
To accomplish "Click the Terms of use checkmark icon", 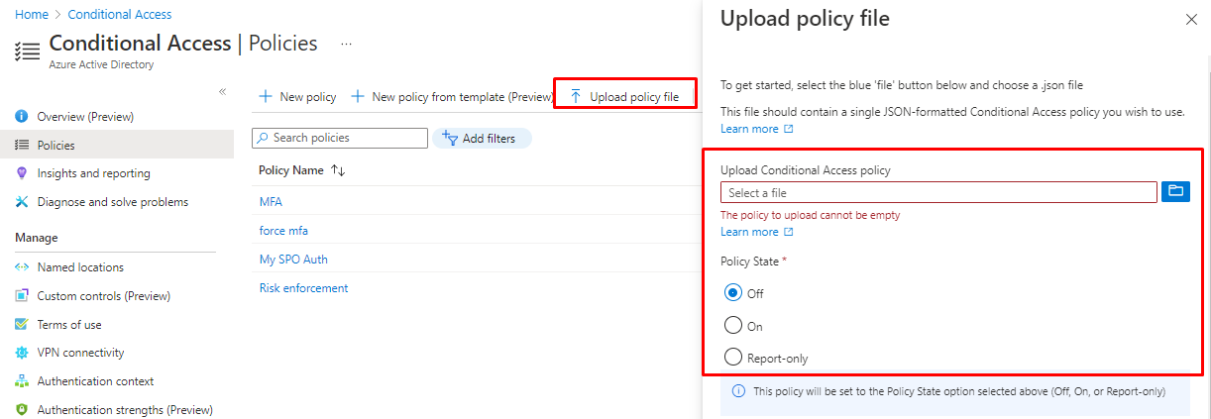I will (x=22, y=325).
